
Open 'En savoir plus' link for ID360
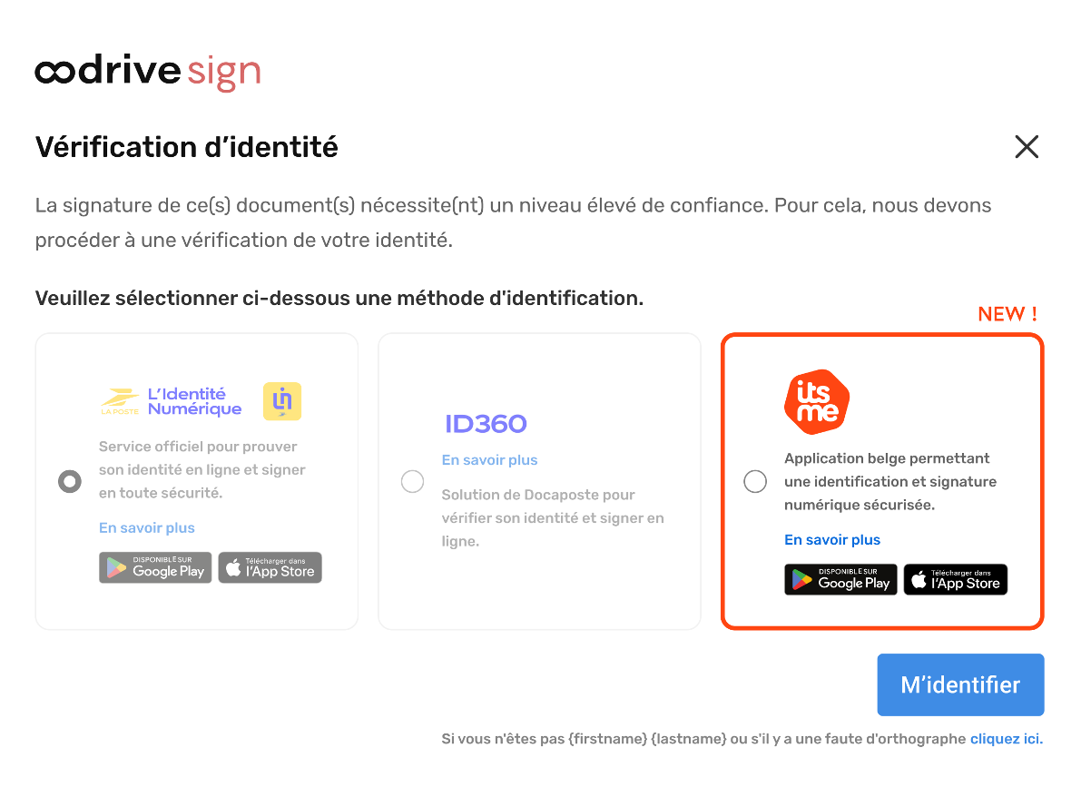coord(489,460)
